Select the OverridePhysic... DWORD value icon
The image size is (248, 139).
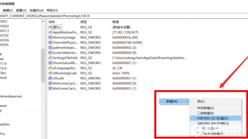(x=50, y=43)
